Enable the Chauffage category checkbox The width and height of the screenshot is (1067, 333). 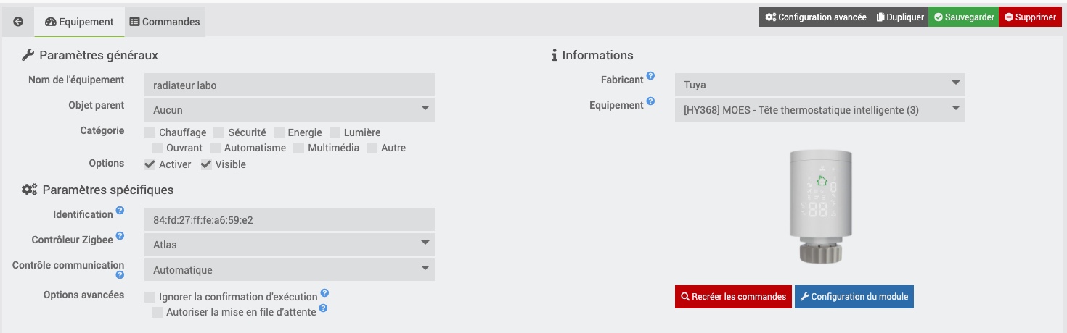(x=150, y=132)
